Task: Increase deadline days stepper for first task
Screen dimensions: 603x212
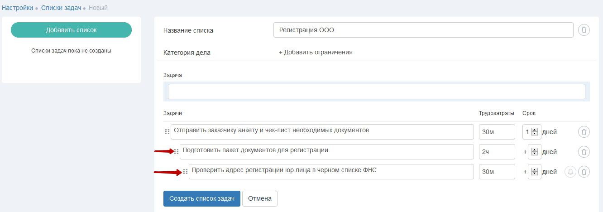Action: coord(535,130)
